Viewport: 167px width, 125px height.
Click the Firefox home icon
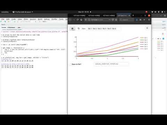click(x=81, y=20)
